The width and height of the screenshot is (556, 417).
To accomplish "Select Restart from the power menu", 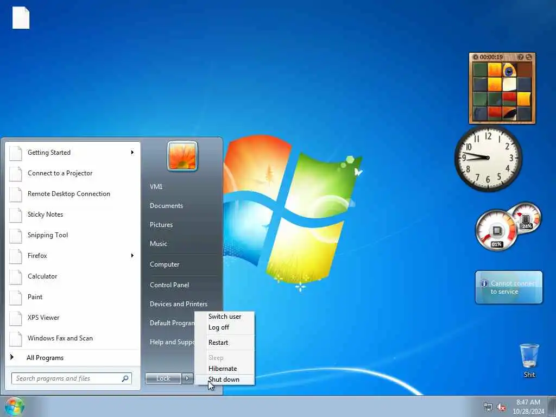I will point(218,343).
